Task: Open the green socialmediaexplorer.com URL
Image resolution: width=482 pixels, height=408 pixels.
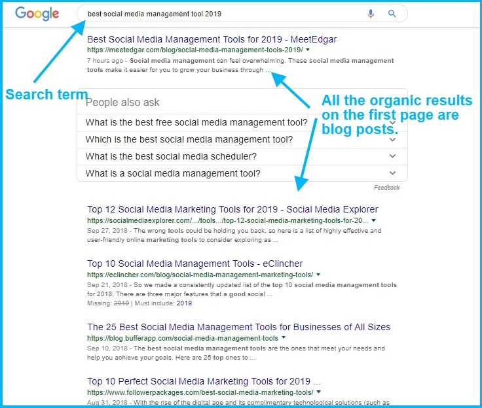Action: pos(227,220)
